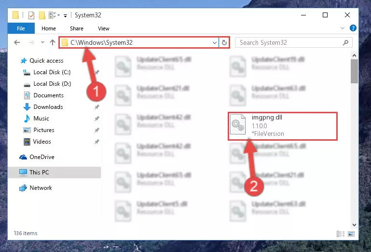Click the Search System32 field
Image resolution: width=371 pixels, height=252 pixels.
pyautogui.click(x=294, y=42)
